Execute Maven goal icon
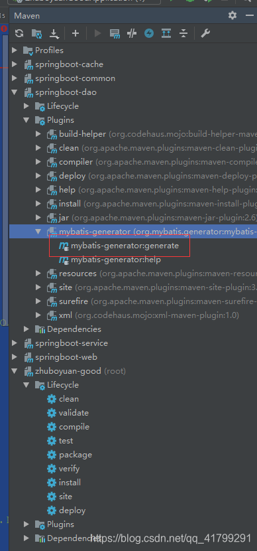Viewport: 257px width, 551px height. pos(115,33)
